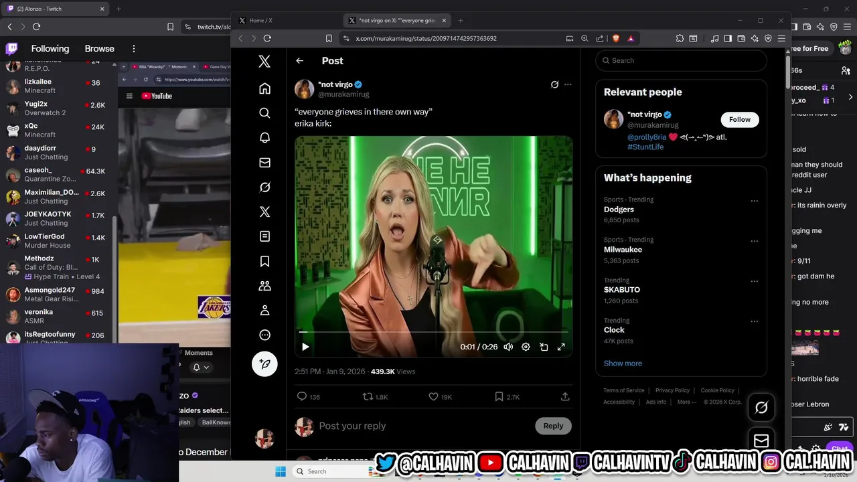Screen dimensions: 857x482
Task: Open options for Milwaukee trend
Action: point(754,241)
